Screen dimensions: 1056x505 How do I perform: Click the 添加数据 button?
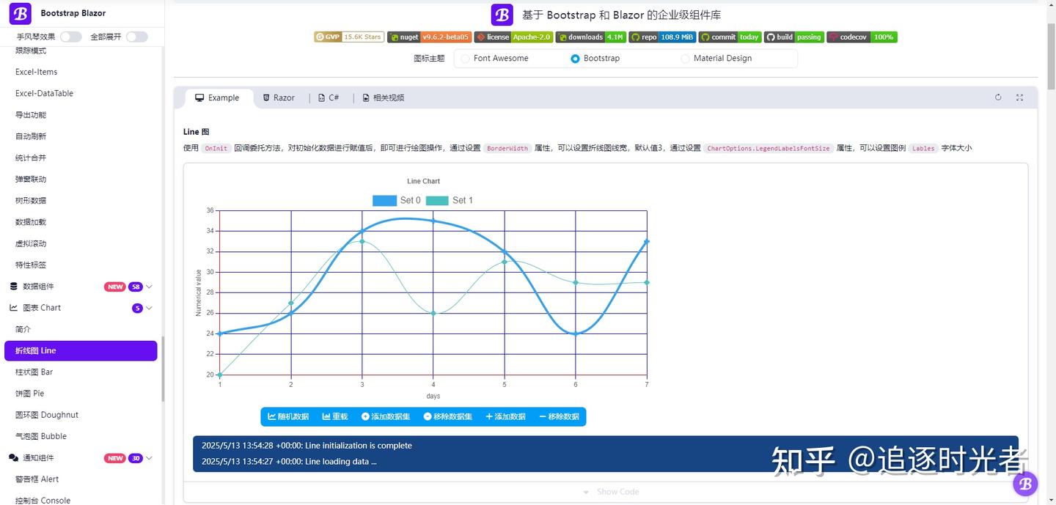point(506,416)
